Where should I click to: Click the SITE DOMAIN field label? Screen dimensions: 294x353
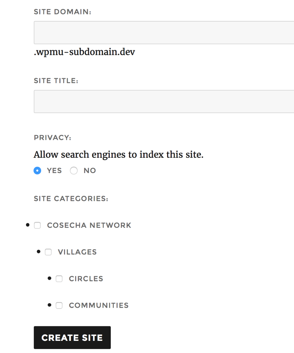[62, 12]
